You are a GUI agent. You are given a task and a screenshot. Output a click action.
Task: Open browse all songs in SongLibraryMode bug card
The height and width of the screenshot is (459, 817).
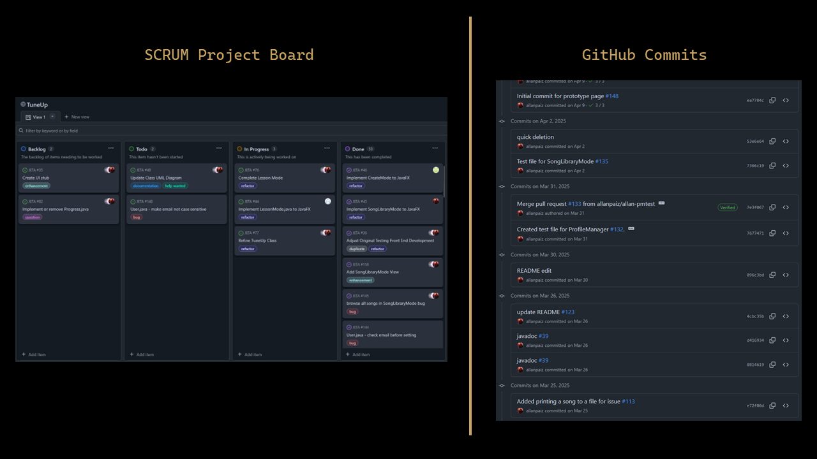coord(392,303)
